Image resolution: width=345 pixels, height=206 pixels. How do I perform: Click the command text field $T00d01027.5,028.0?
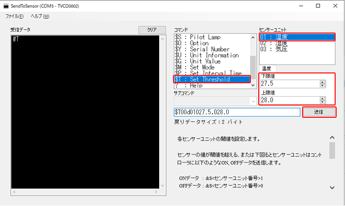(x=237, y=112)
